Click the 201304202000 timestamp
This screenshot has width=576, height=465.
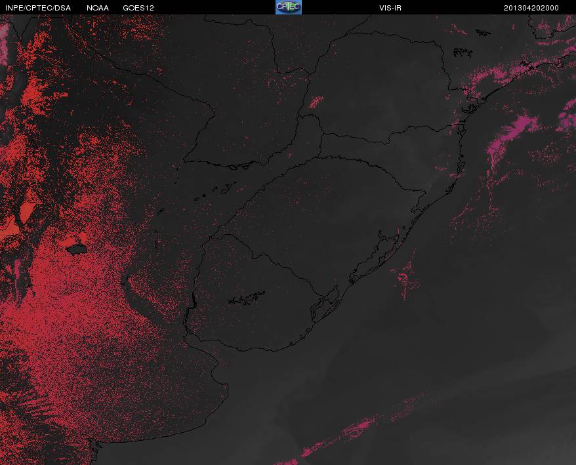point(531,8)
